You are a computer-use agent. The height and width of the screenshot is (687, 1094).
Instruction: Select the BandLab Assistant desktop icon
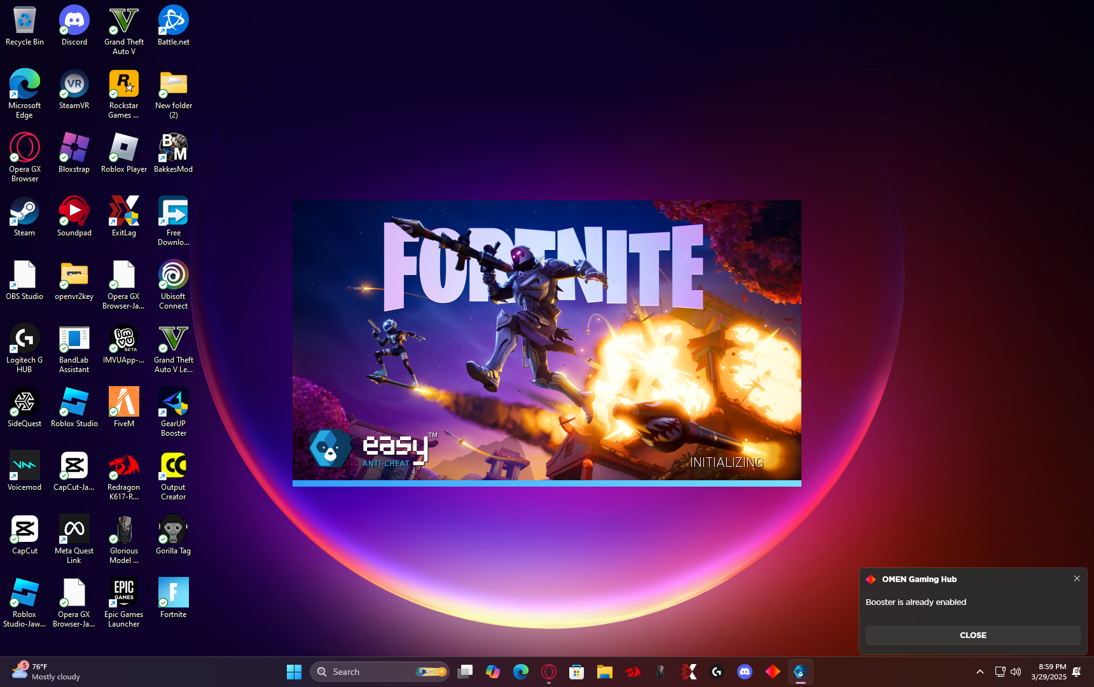(74, 349)
